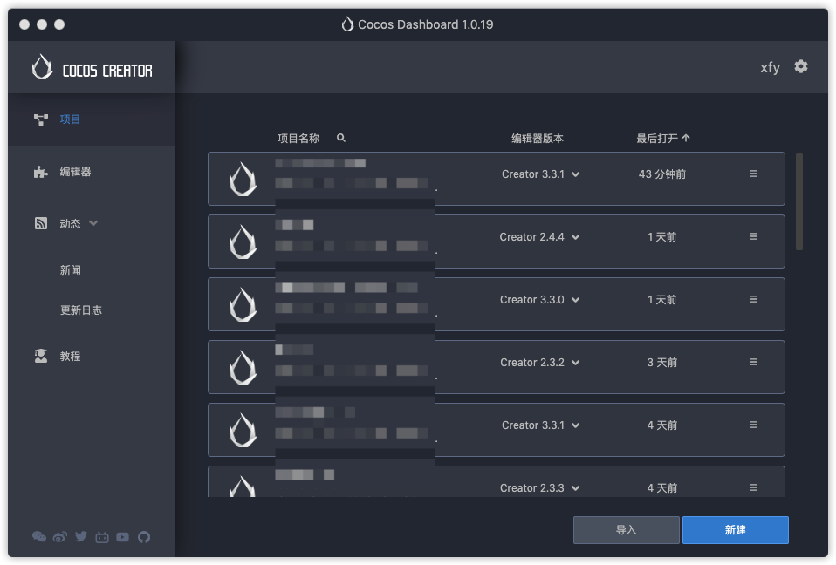836x565 pixels.
Task: Click the xfy account name
Action: (770, 68)
